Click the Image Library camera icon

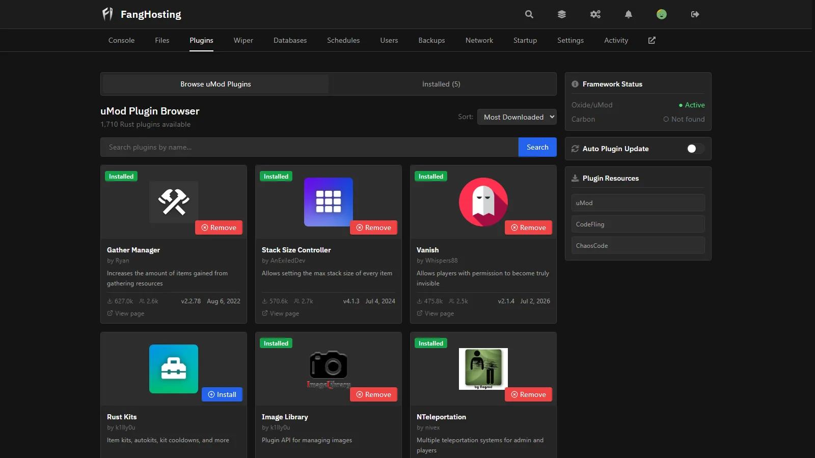[x=329, y=369]
